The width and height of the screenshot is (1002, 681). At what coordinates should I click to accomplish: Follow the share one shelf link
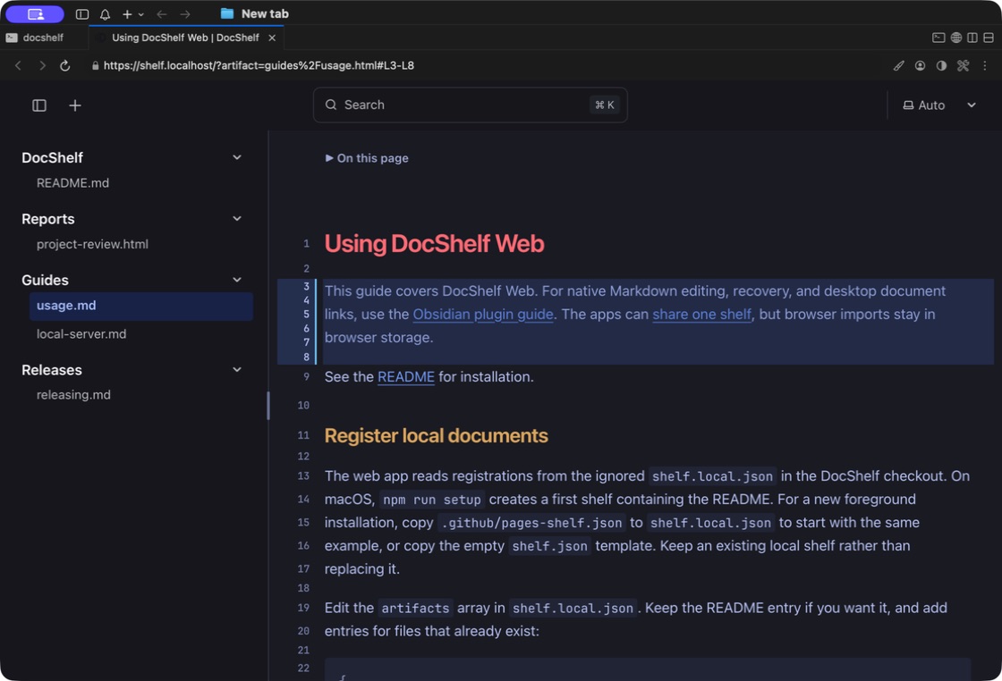tap(701, 315)
